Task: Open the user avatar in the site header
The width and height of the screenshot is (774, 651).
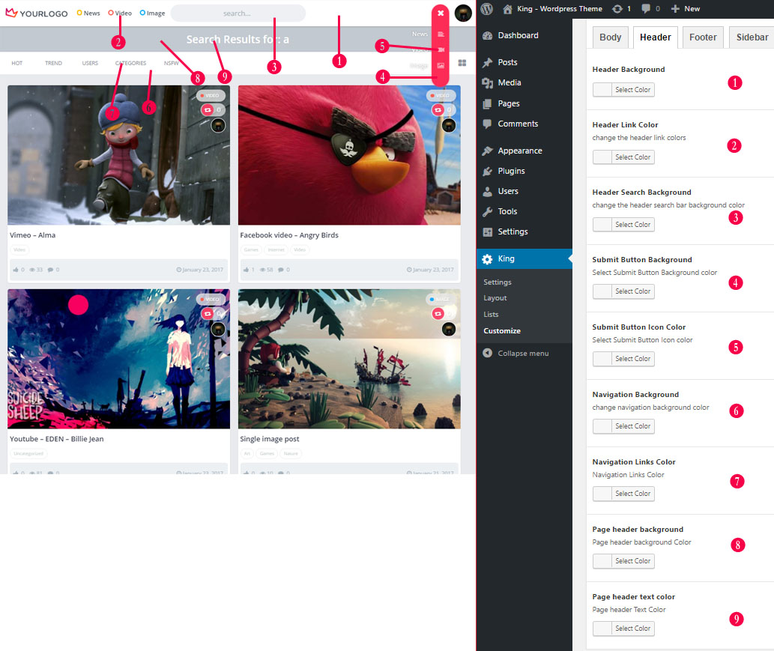Action: (x=463, y=13)
